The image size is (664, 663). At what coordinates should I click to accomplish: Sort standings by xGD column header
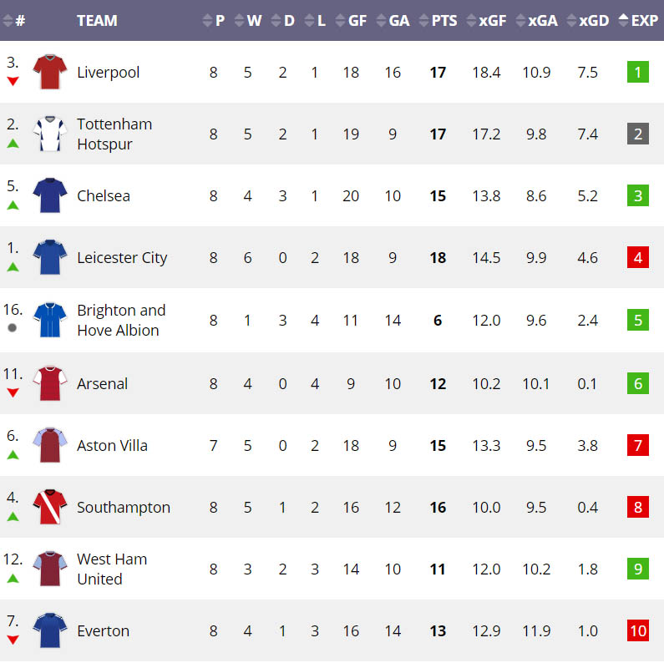[588, 21]
